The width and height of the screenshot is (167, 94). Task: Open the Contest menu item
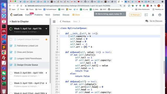coord(56,15)
